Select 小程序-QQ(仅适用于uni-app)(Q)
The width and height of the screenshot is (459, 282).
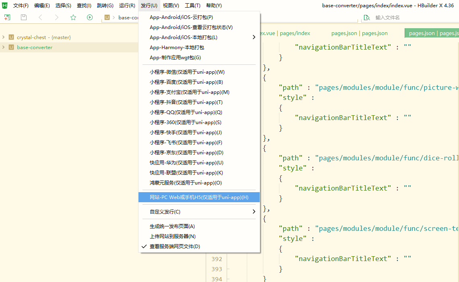[x=199, y=112]
